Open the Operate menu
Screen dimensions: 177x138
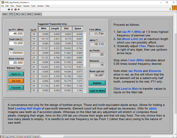26,6
